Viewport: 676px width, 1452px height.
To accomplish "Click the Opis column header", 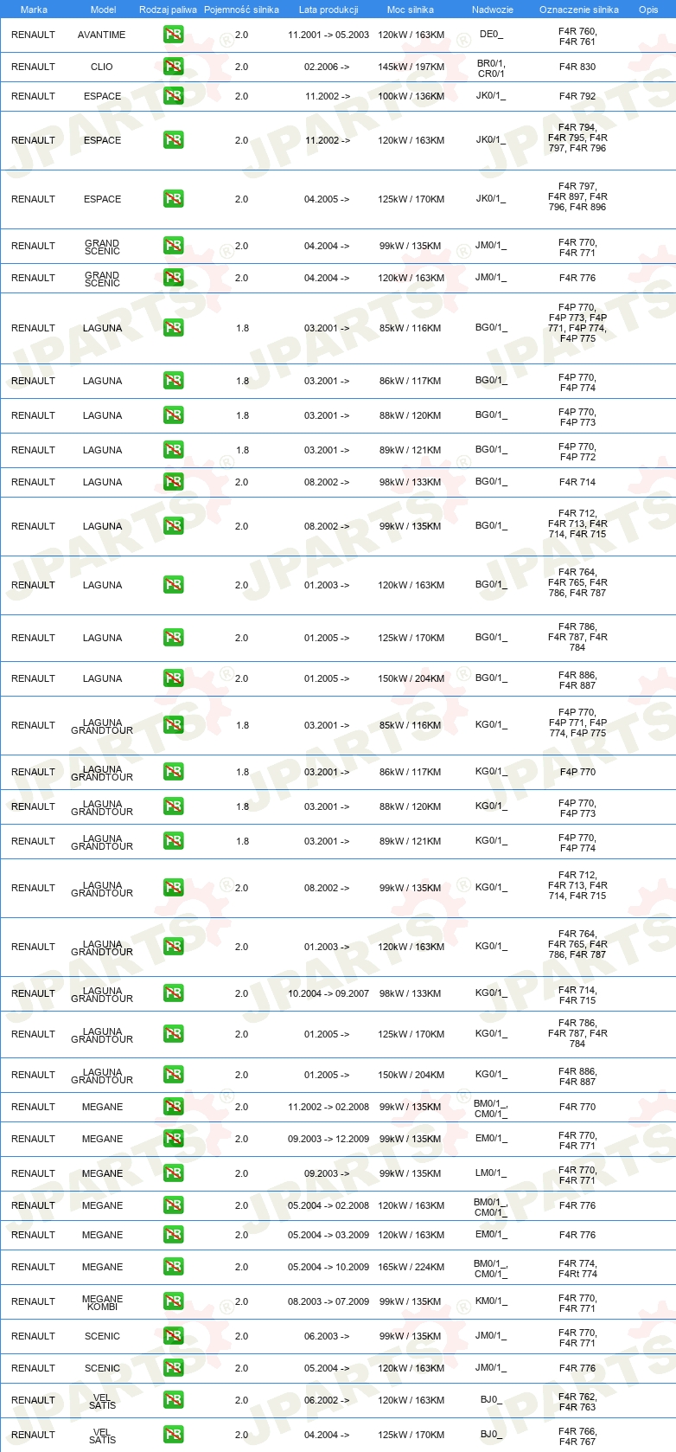I will coord(648,10).
